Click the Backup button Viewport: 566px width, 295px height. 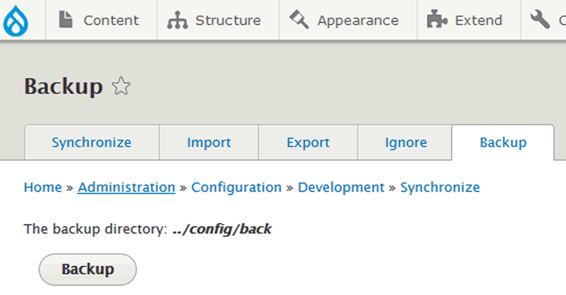tap(88, 269)
